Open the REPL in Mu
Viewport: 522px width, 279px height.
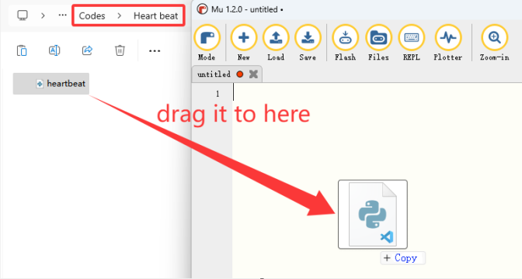pyautogui.click(x=412, y=43)
